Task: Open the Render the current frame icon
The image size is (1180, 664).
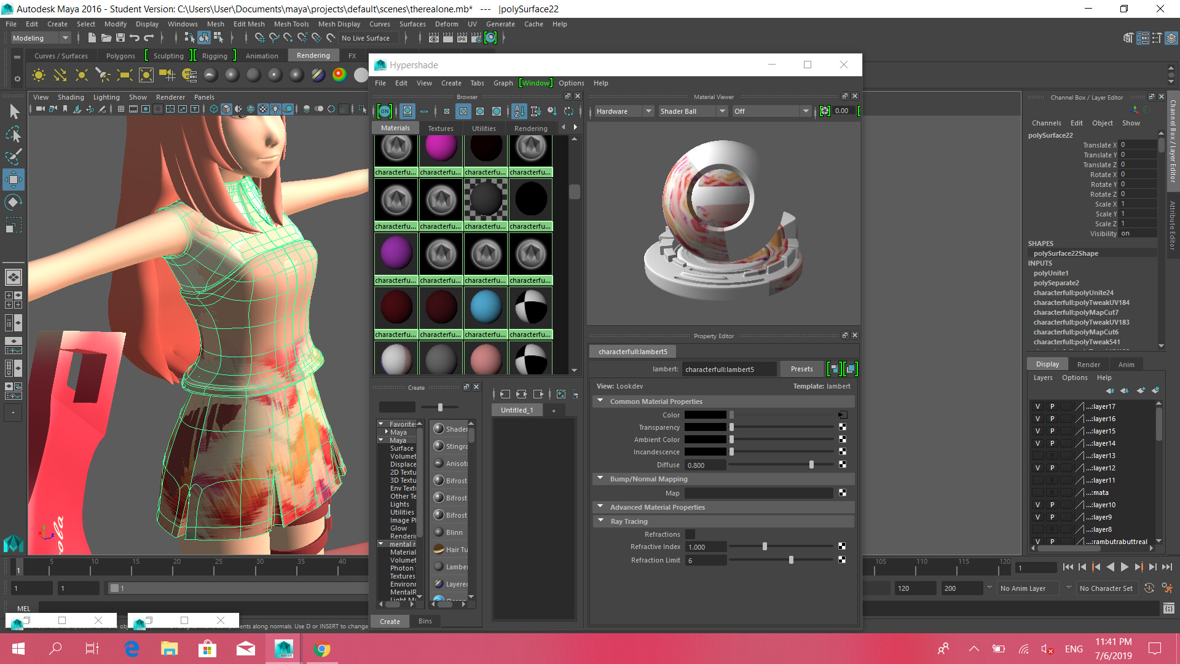Action: pyautogui.click(x=447, y=38)
